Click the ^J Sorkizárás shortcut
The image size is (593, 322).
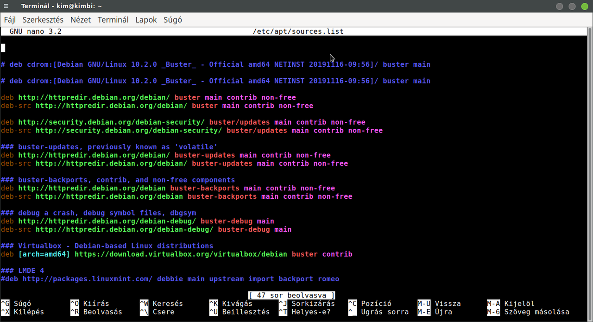307,303
